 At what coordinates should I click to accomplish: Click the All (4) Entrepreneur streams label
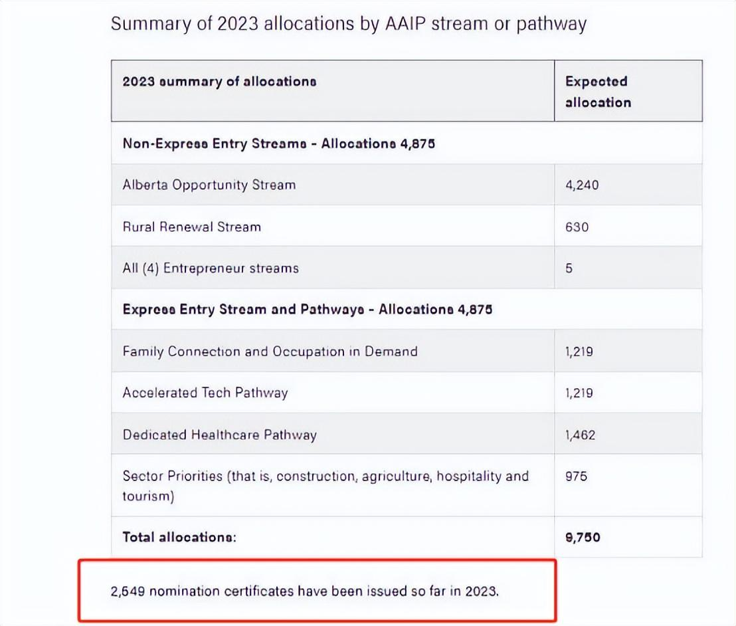211,268
